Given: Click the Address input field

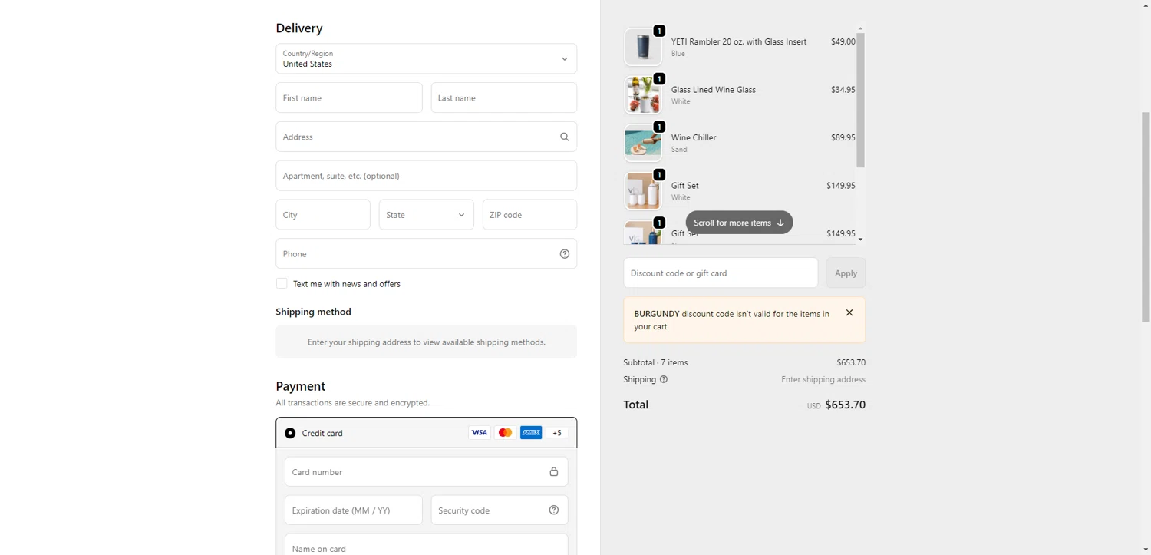Looking at the screenshot, I should [426, 137].
